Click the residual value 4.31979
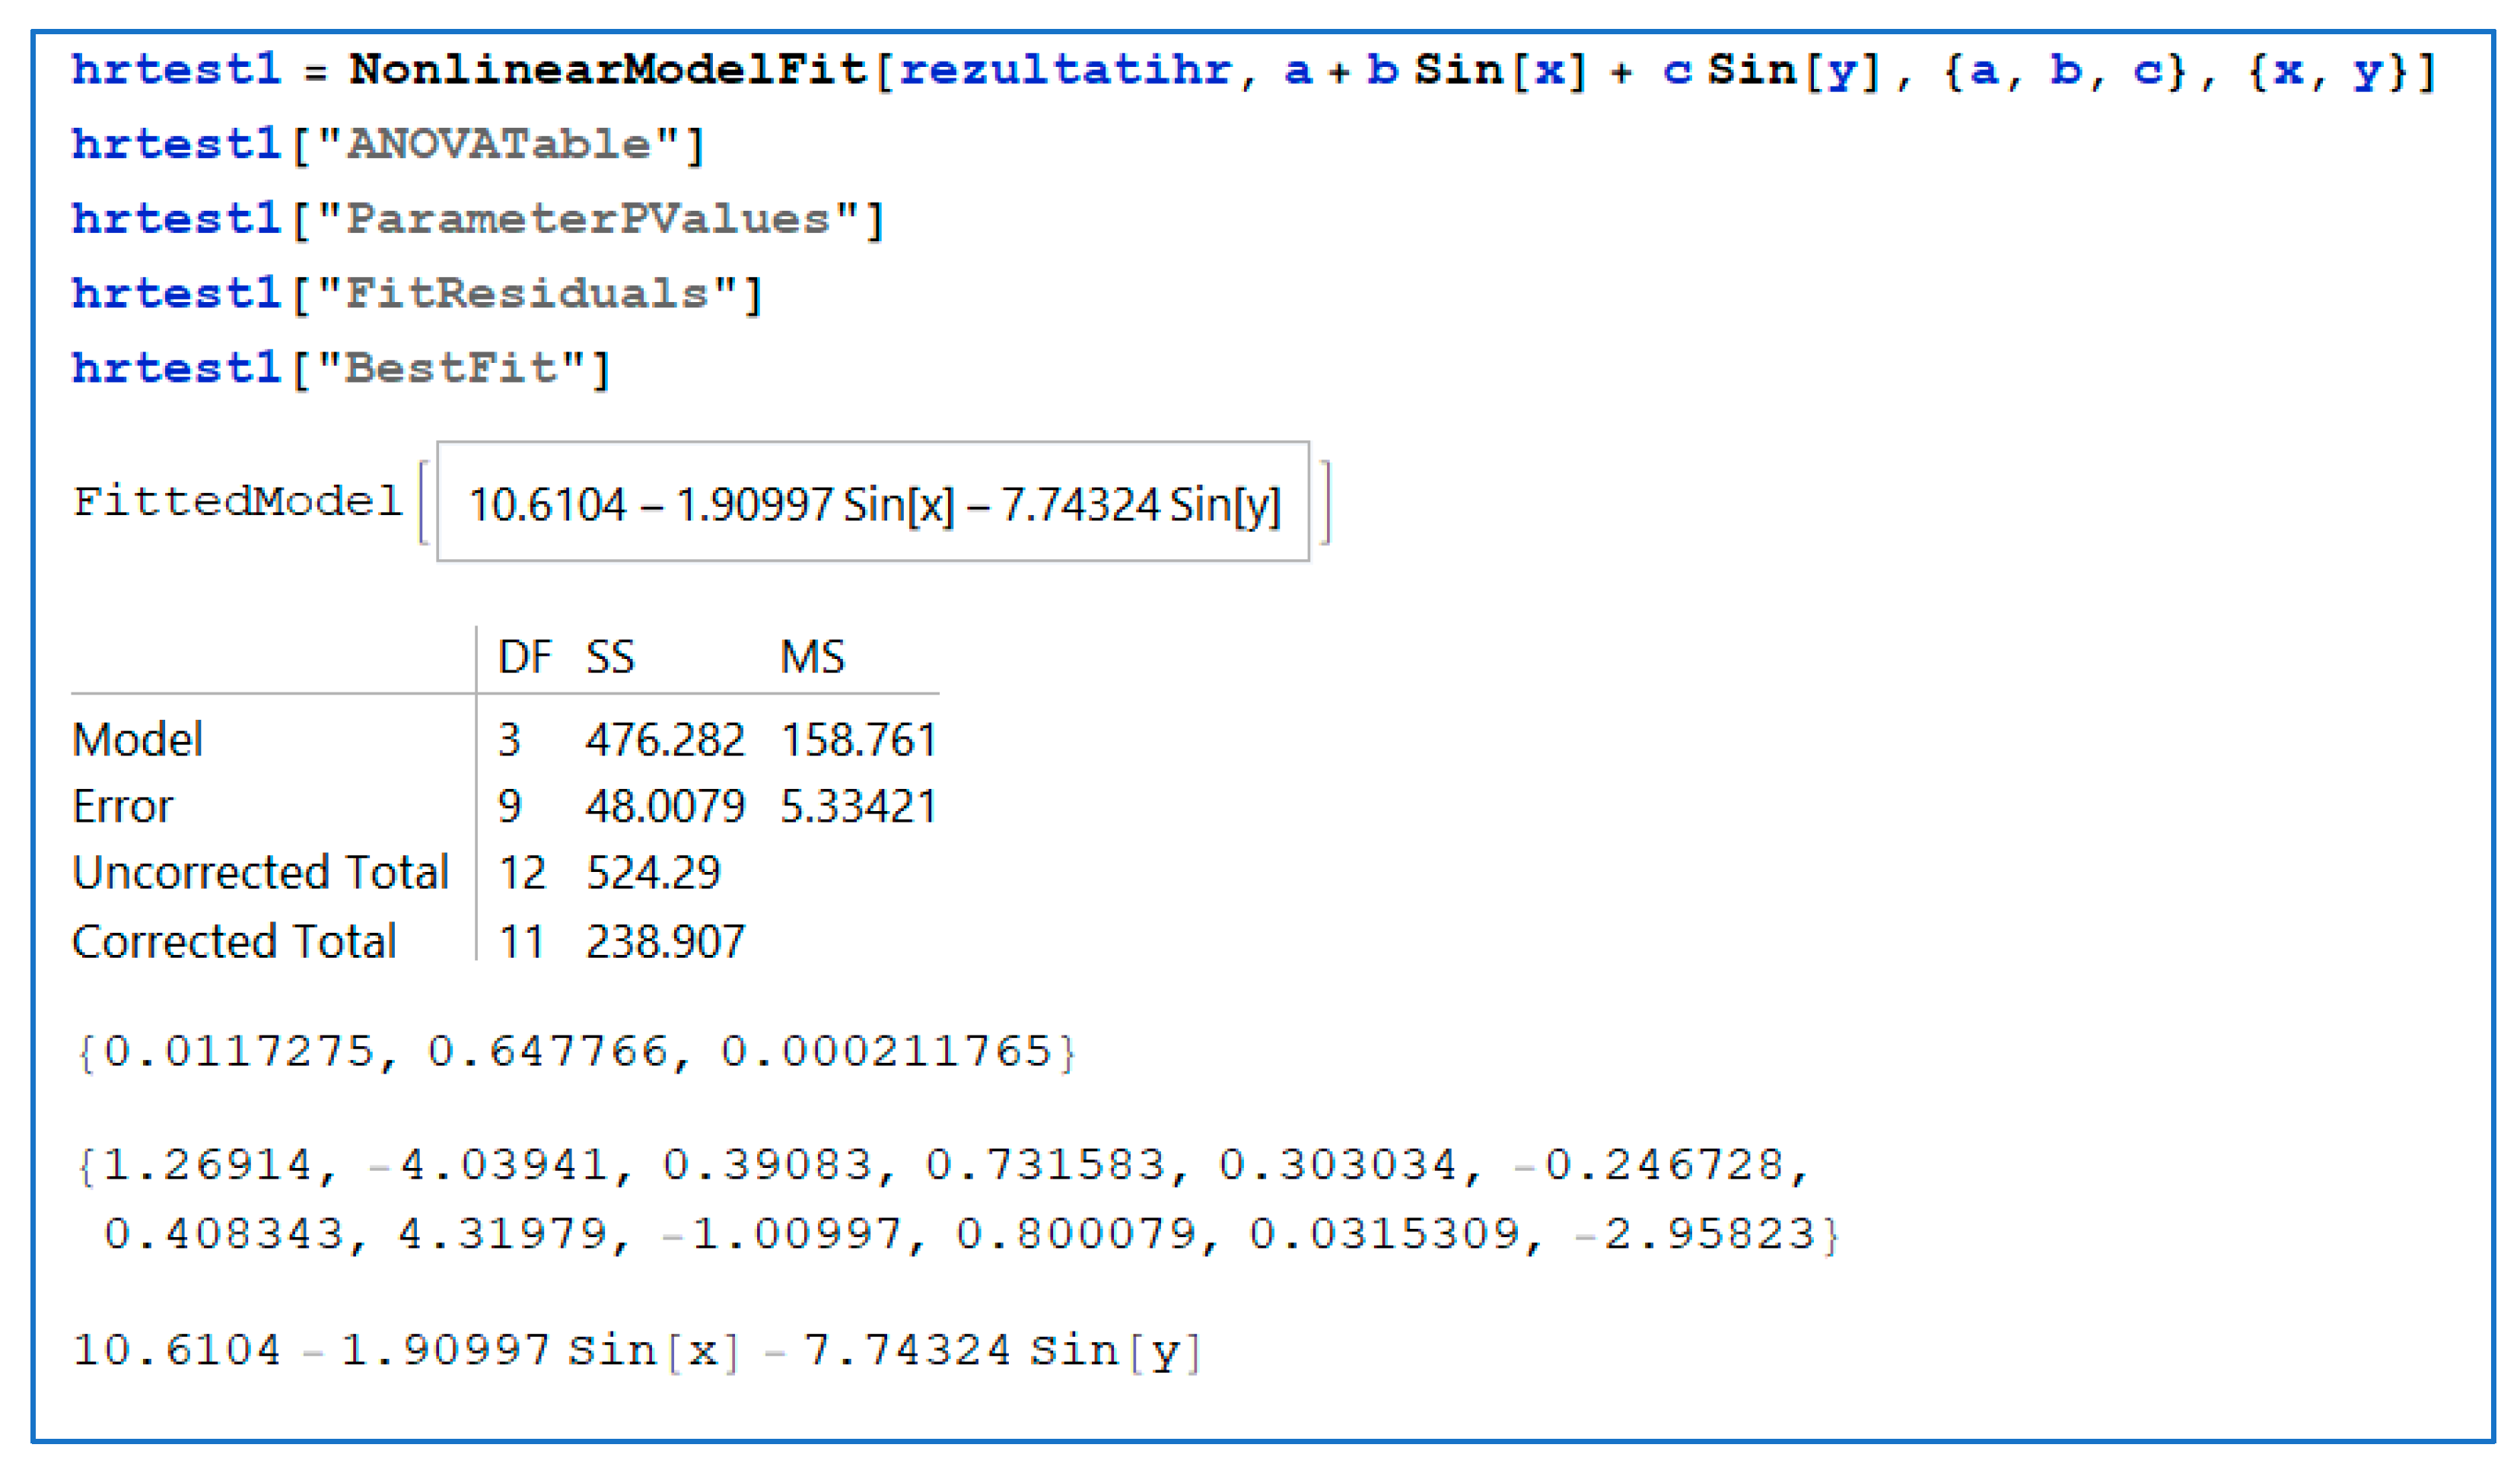The width and height of the screenshot is (2520, 1470). click(503, 1234)
